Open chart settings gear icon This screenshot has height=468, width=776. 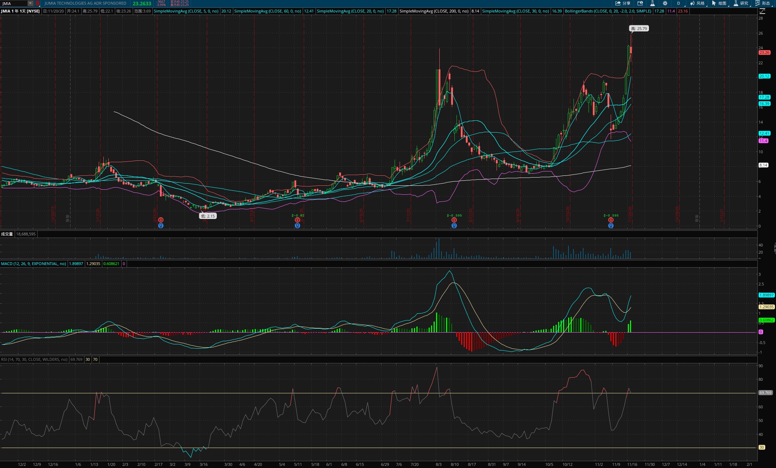point(665,3)
